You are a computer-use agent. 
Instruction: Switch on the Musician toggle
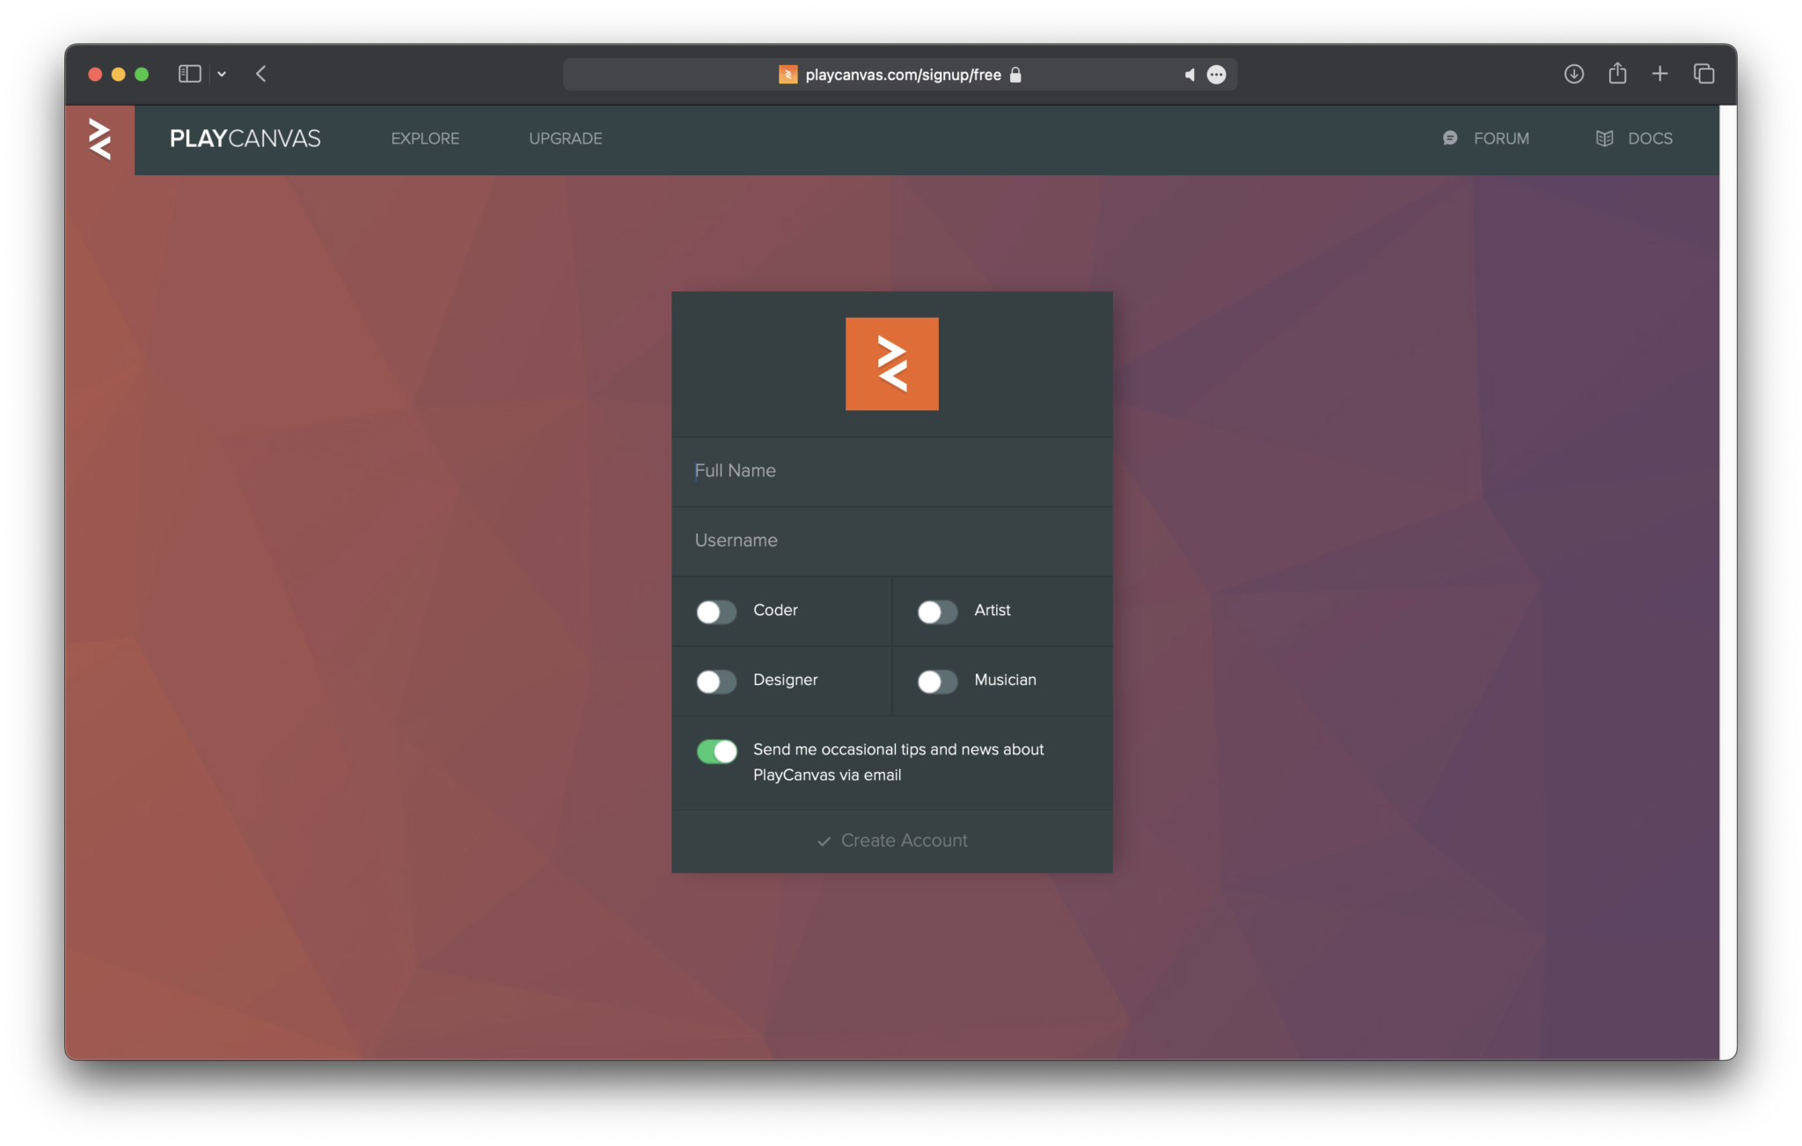937,681
